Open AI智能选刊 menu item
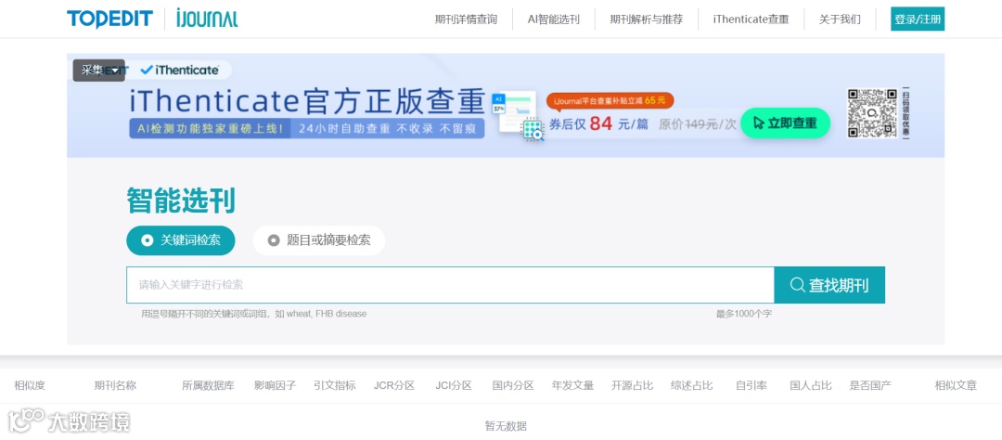Screen dimensions: 1002x440 pos(553,19)
